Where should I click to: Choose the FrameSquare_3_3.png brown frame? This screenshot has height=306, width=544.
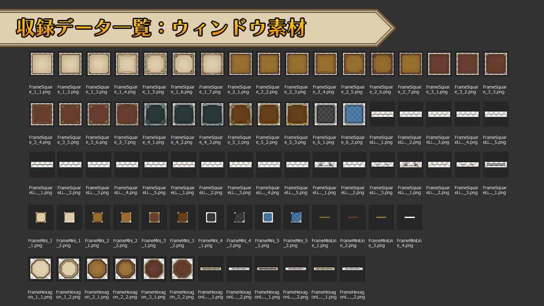(496, 64)
